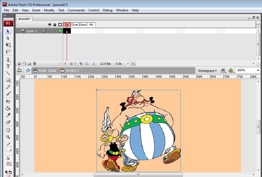The height and width of the screenshot is (177, 262).
Task: Select the Down button state frame
Action: point(83,25)
